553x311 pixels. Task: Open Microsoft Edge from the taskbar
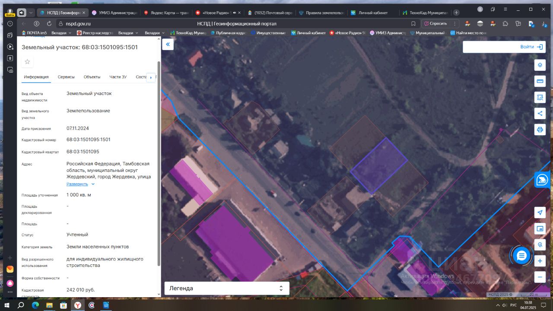pyautogui.click(x=35, y=305)
